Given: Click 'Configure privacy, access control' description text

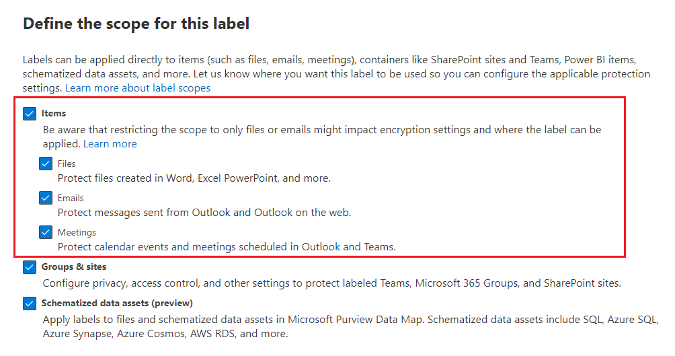Looking at the screenshot, I should [331, 283].
